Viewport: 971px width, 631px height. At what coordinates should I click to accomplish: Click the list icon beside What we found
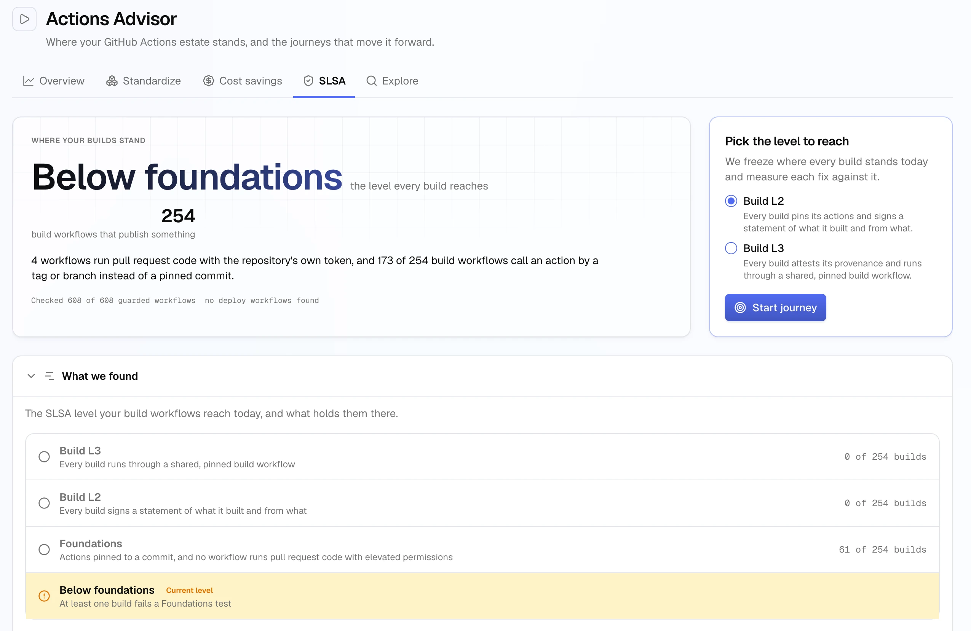click(x=50, y=376)
